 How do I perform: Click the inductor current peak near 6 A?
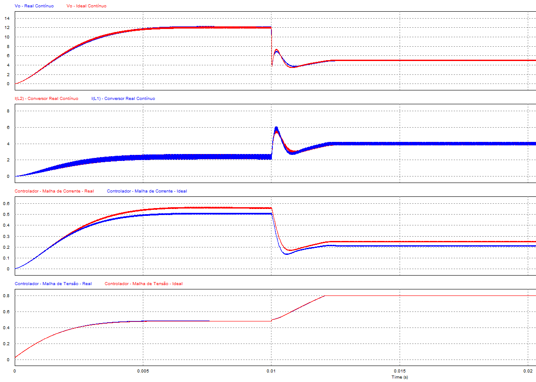(276, 128)
